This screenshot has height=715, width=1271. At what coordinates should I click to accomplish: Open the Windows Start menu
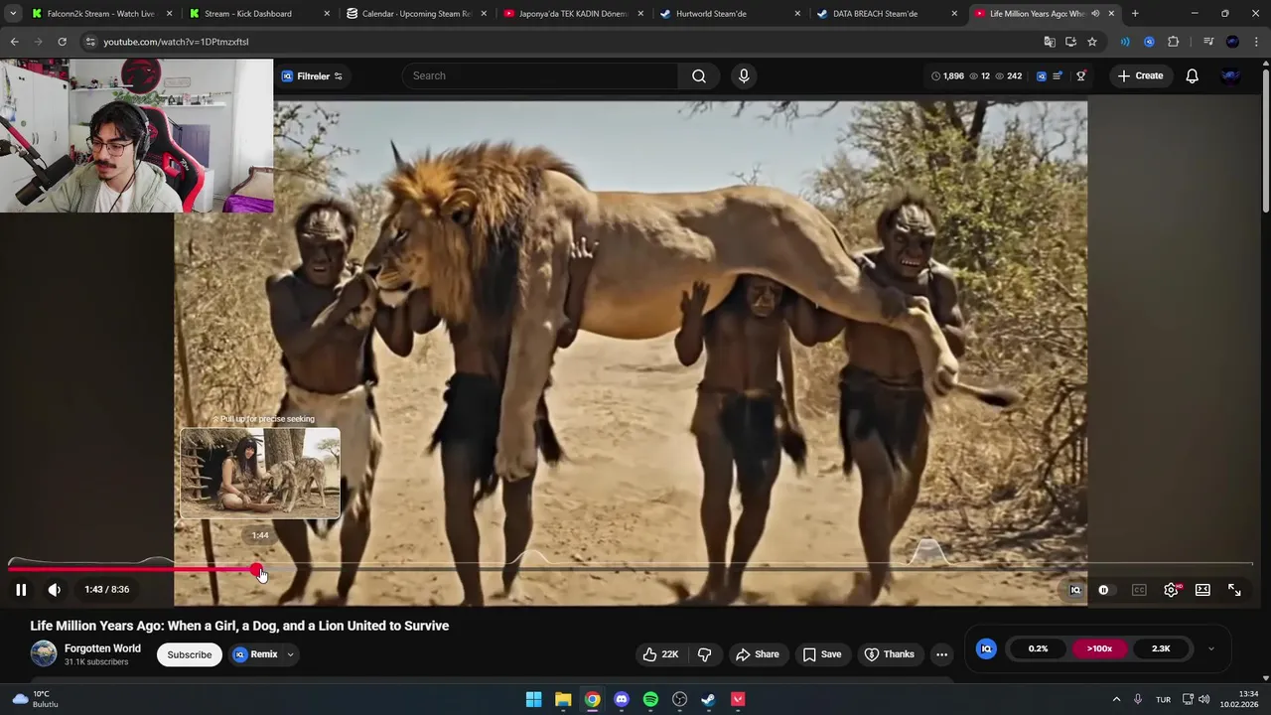(x=533, y=699)
